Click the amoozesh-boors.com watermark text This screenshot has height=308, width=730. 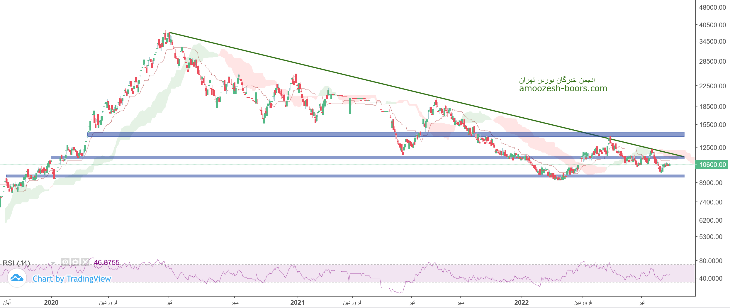[x=563, y=88]
